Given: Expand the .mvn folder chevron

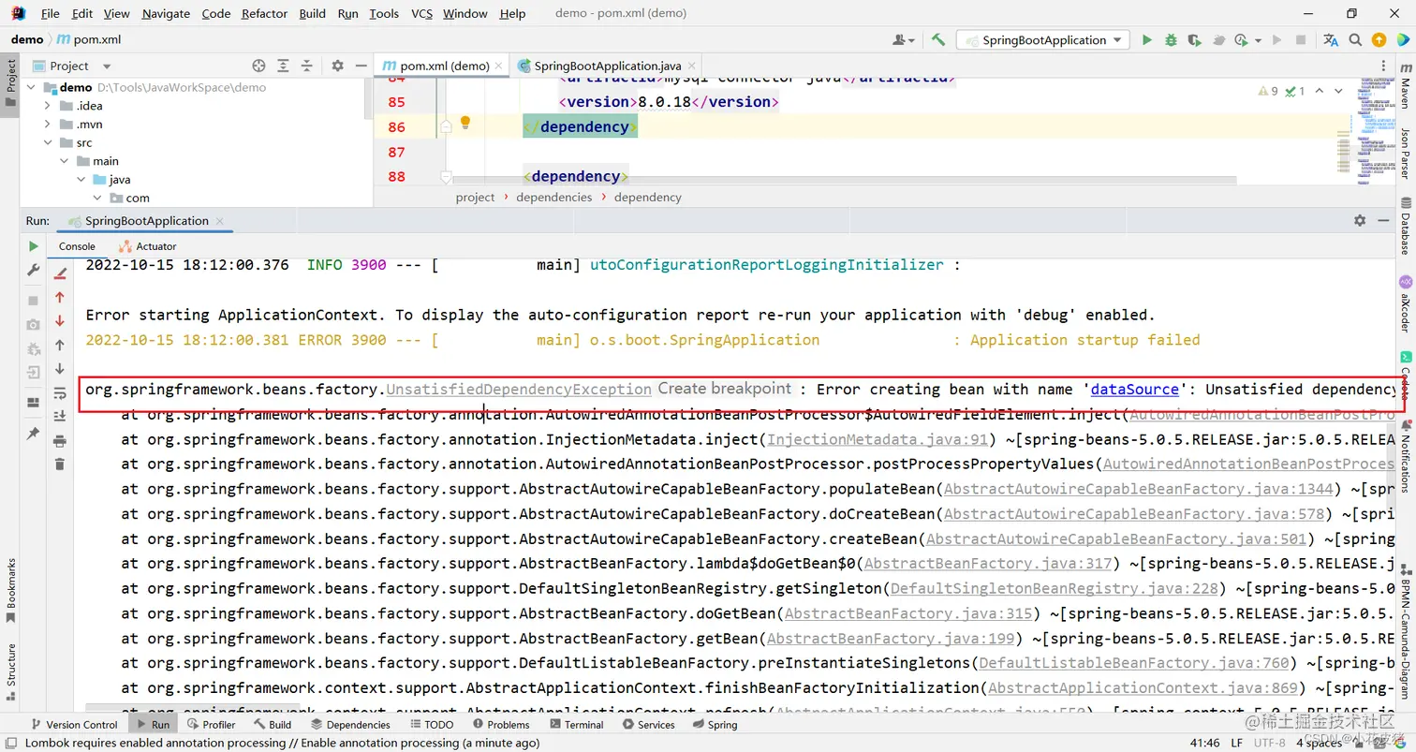Looking at the screenshot, I should tap(48, 125).
